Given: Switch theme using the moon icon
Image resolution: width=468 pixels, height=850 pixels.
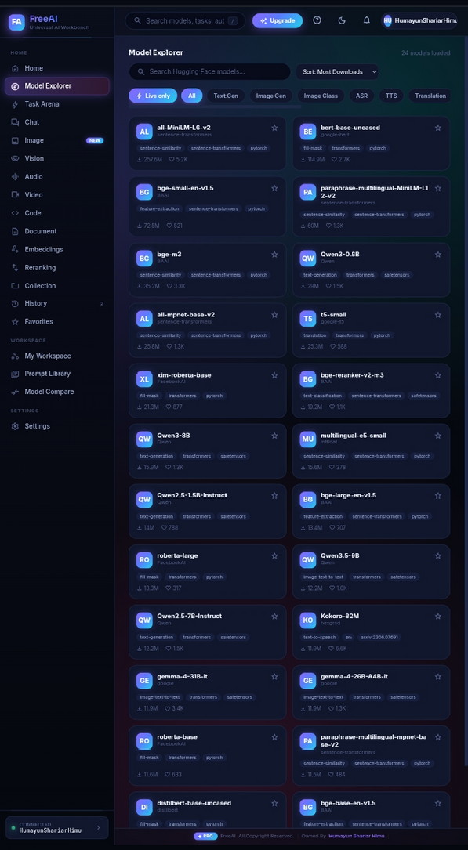Looking at the screenshot, I should [x=342, y=20].
